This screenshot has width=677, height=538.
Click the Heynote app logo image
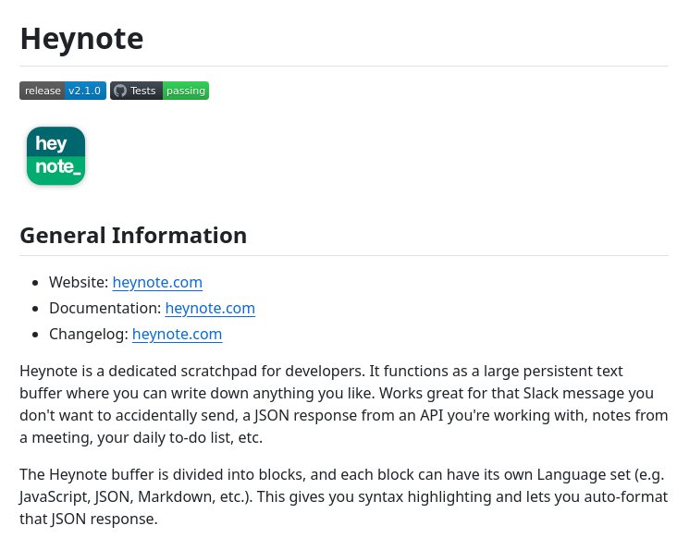coord(55,155)
